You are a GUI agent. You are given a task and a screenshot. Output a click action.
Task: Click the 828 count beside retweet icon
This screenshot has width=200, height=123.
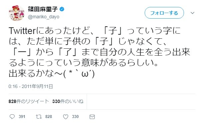point(49,116)
